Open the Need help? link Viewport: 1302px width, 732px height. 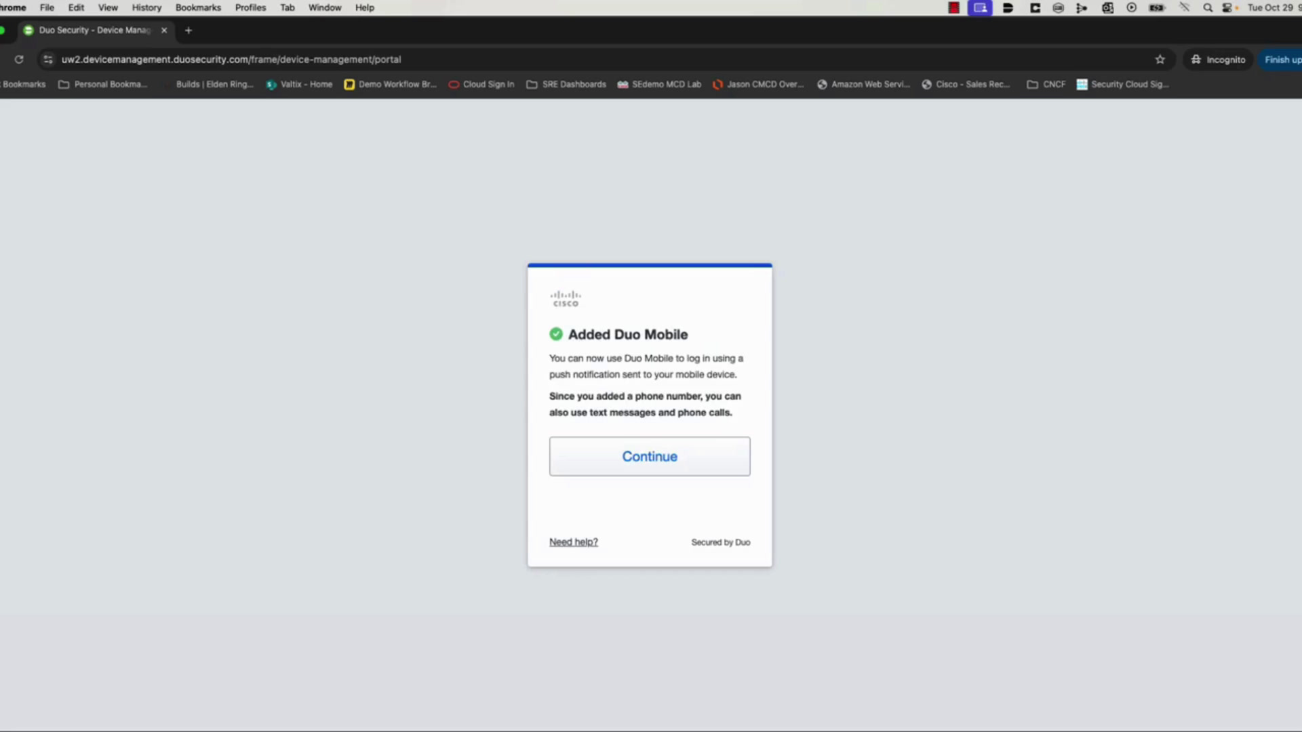coord(574,542)
